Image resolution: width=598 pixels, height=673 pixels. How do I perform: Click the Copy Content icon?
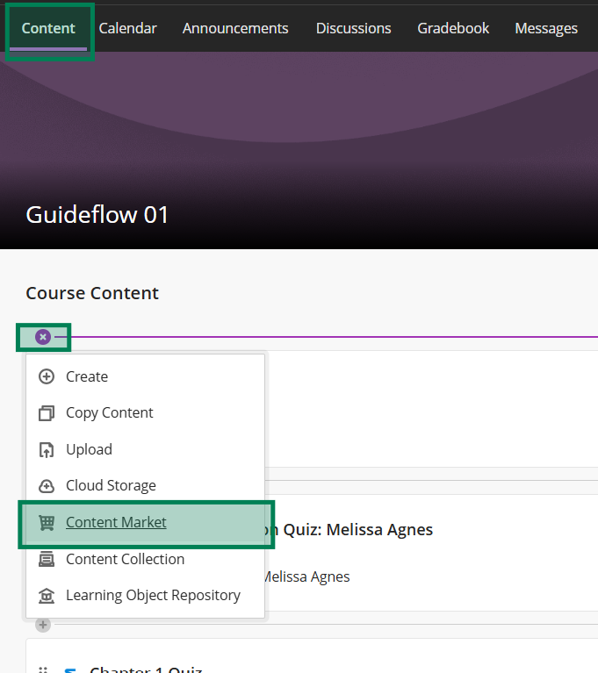point(47,413)
